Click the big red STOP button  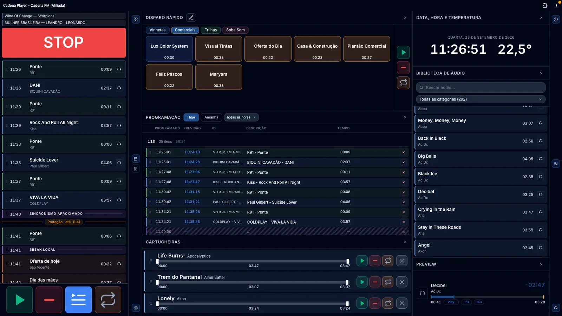[x=64, y=42]
